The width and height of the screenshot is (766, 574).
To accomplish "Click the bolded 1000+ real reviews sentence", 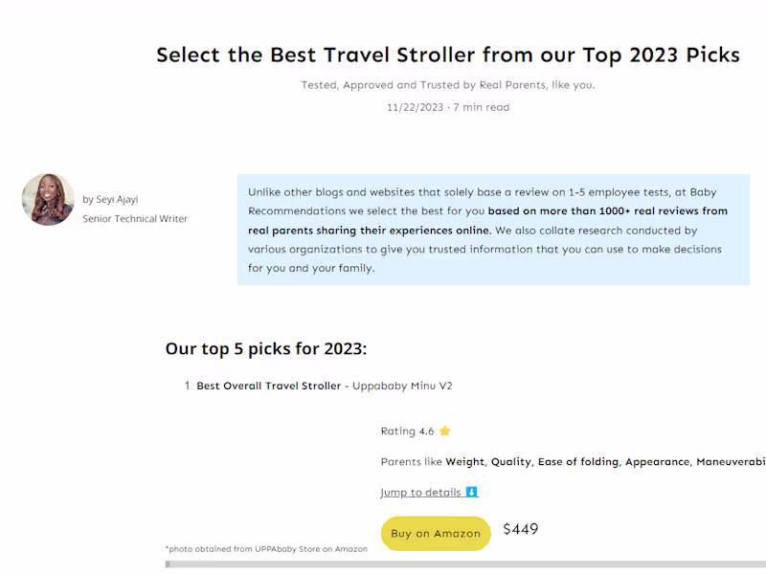I will click(607, 211).
